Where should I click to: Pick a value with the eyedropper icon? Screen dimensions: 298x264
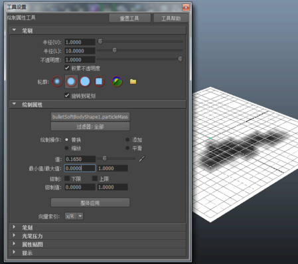point(142,159)
